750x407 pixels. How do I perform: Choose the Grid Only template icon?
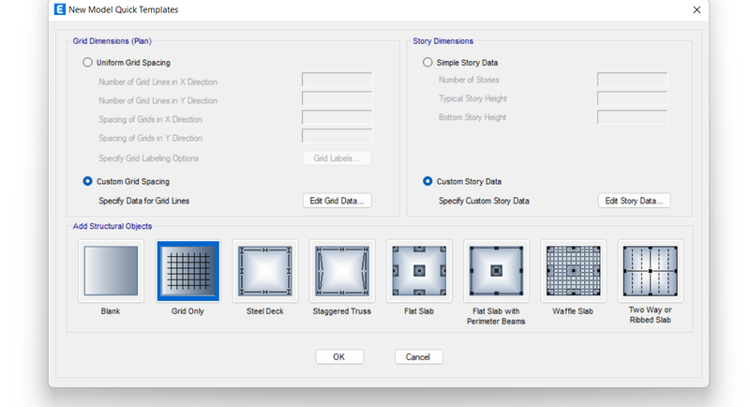pyautogui.click(x=188, y=271)
